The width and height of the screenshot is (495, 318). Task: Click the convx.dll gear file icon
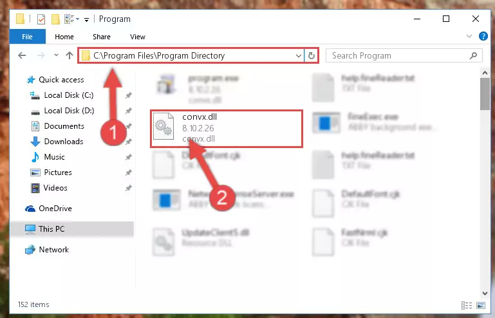[163, 126]
